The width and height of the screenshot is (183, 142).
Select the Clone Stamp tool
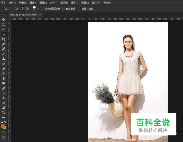3,59
